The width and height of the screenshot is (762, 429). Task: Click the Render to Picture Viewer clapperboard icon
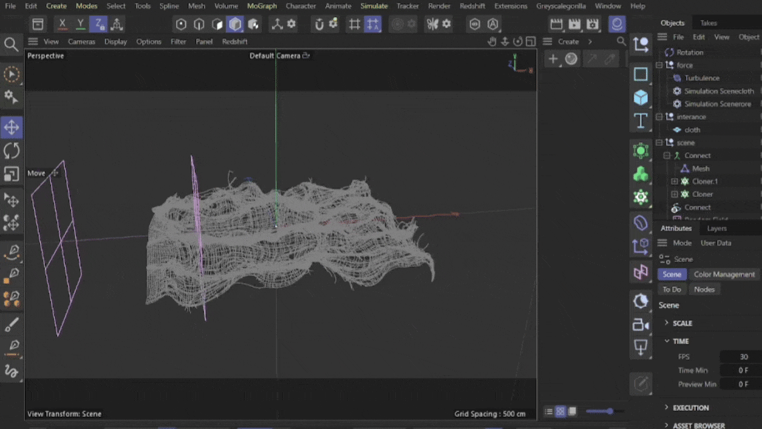575,24
